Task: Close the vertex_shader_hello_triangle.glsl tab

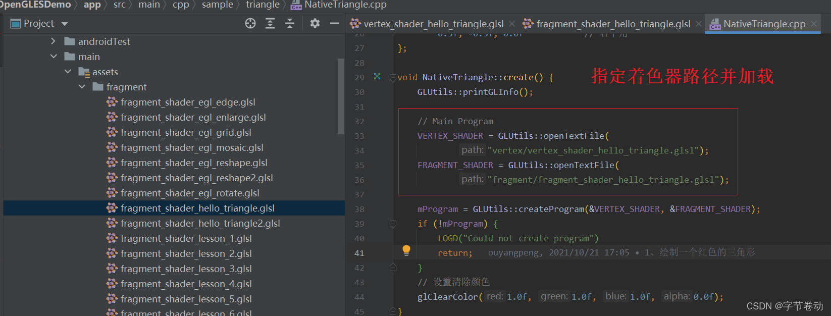Action: tap(512, 24)
